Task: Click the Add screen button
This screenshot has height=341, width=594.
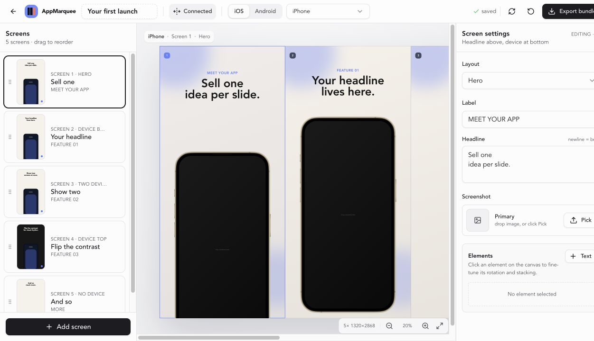Action: (68, 327)
